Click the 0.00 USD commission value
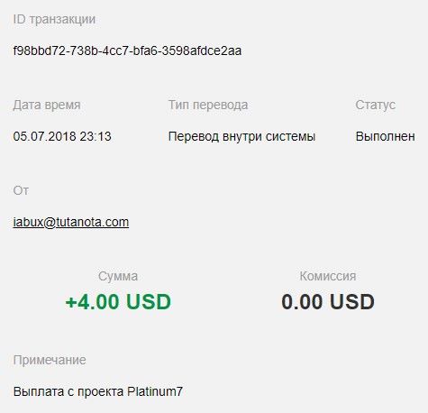428x413 pixels. pyautogui.click(x=328, y=302)
